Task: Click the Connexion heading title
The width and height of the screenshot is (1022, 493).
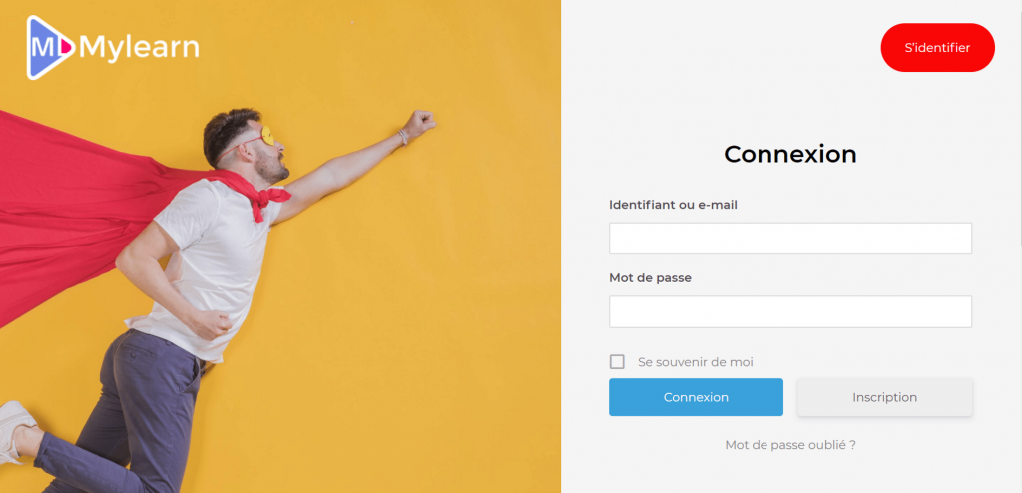Action: pos(790,154)
